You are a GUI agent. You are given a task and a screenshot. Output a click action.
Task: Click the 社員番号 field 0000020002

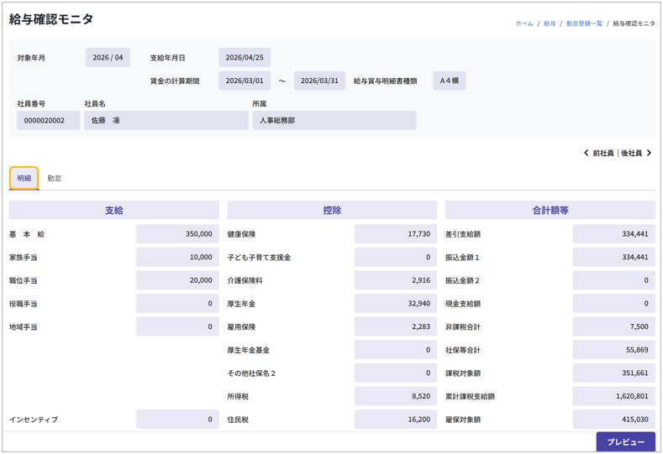click(x=48, y=121)
